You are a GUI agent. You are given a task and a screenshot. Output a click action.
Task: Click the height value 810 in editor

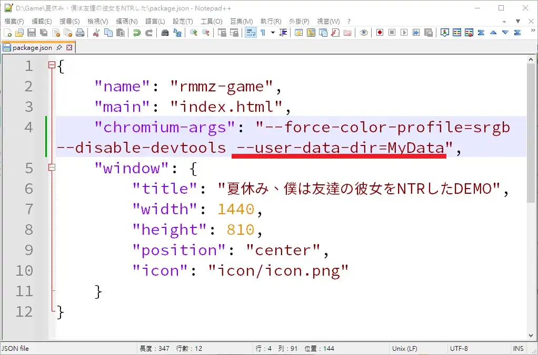[240, 229]
